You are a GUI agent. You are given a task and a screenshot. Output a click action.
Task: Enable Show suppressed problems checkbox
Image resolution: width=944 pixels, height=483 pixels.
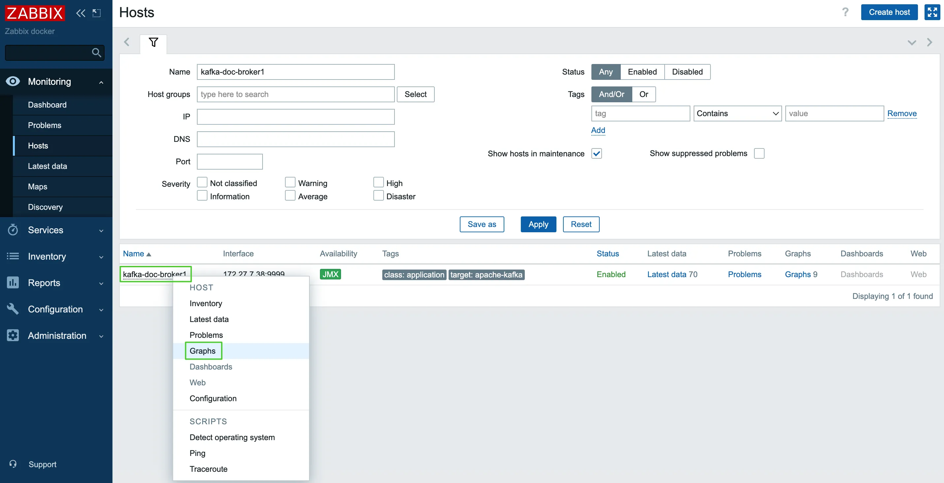(x=759, y=153)
